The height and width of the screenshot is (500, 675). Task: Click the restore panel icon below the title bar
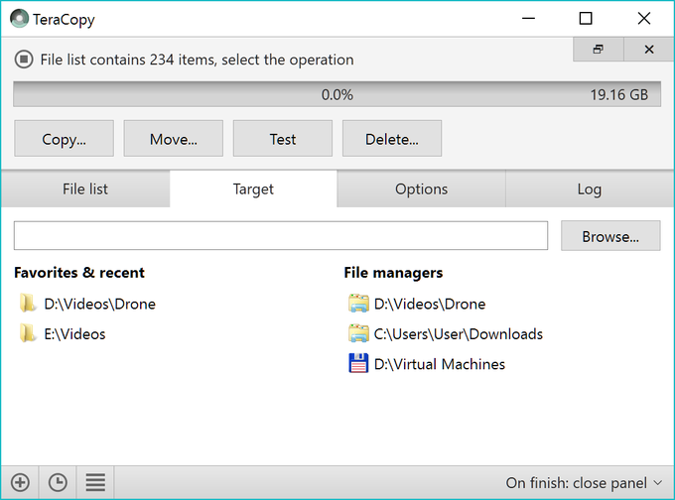click(x=598, y=49)
